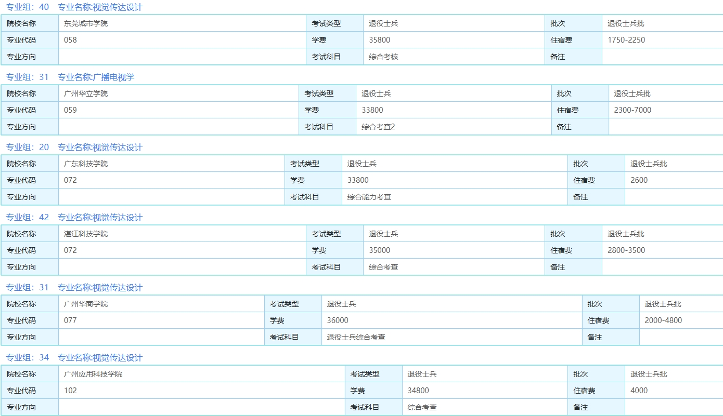Click tuition 33800 for 广东科技学院
The image size is (723, 416).
pos(358,180)
